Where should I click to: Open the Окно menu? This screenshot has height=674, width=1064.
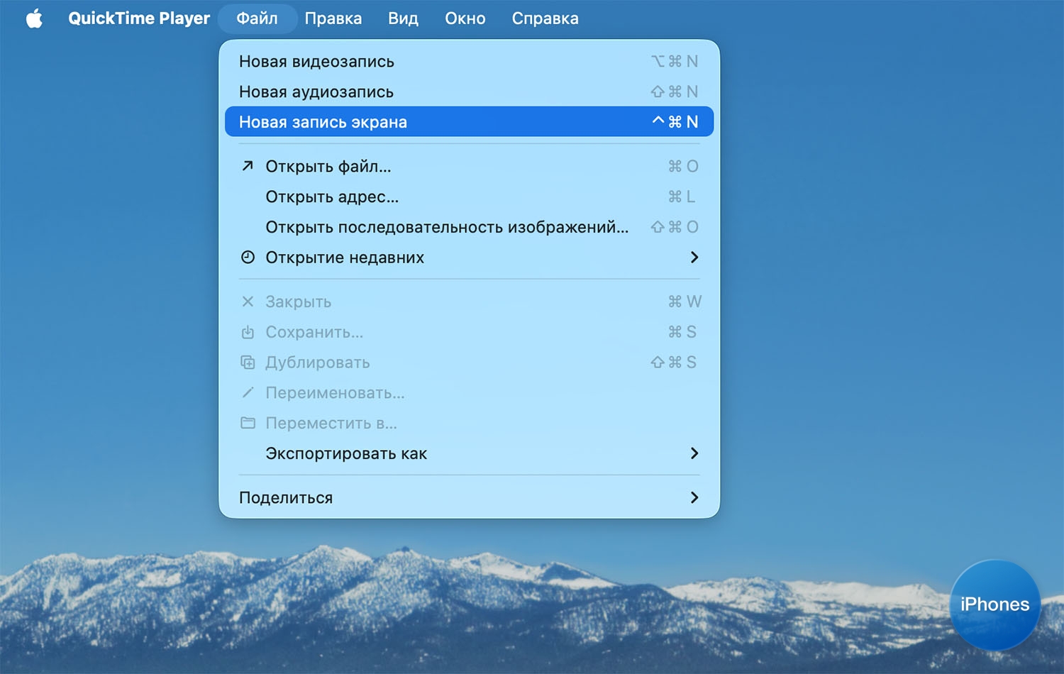(465, 18)
